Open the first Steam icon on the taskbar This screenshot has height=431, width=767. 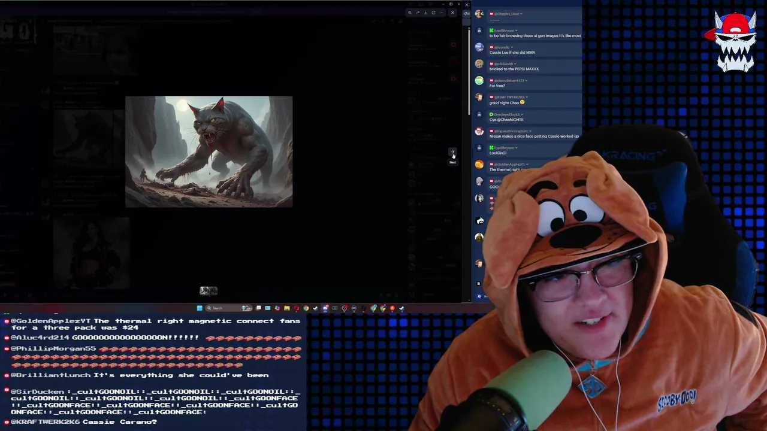point(315,308)
